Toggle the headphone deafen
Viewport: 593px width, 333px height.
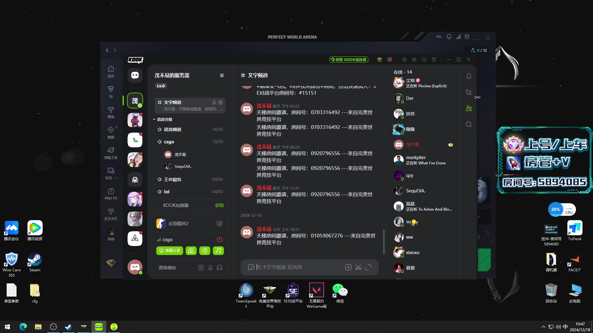point(220,268)
